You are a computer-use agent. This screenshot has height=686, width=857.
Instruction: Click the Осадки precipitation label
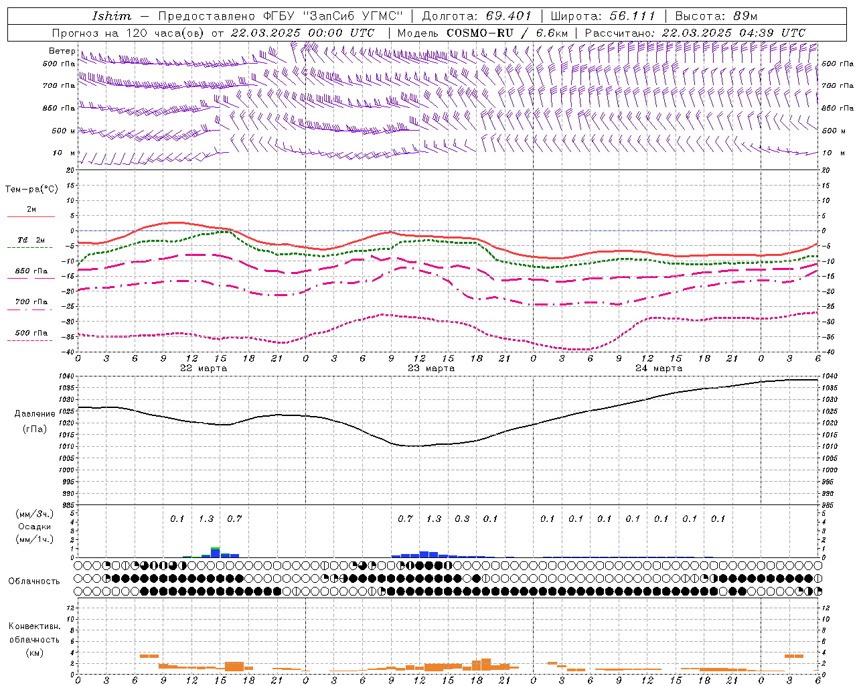pos(34,527)
